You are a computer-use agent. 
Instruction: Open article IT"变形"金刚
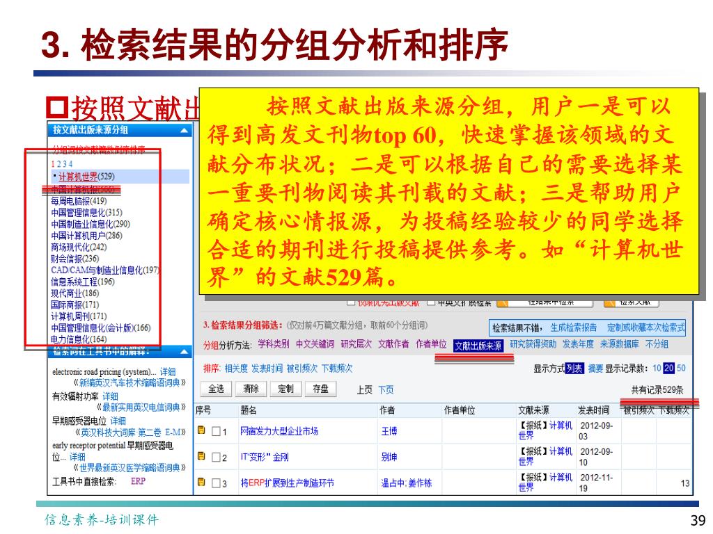click(x=265, y=457)
